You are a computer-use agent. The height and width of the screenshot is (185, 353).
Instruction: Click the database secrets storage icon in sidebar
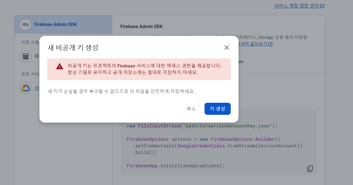[x=26, y=56]
